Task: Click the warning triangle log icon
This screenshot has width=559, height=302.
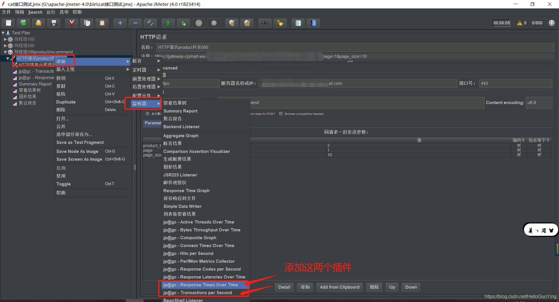Action: (x=520, y=23)
